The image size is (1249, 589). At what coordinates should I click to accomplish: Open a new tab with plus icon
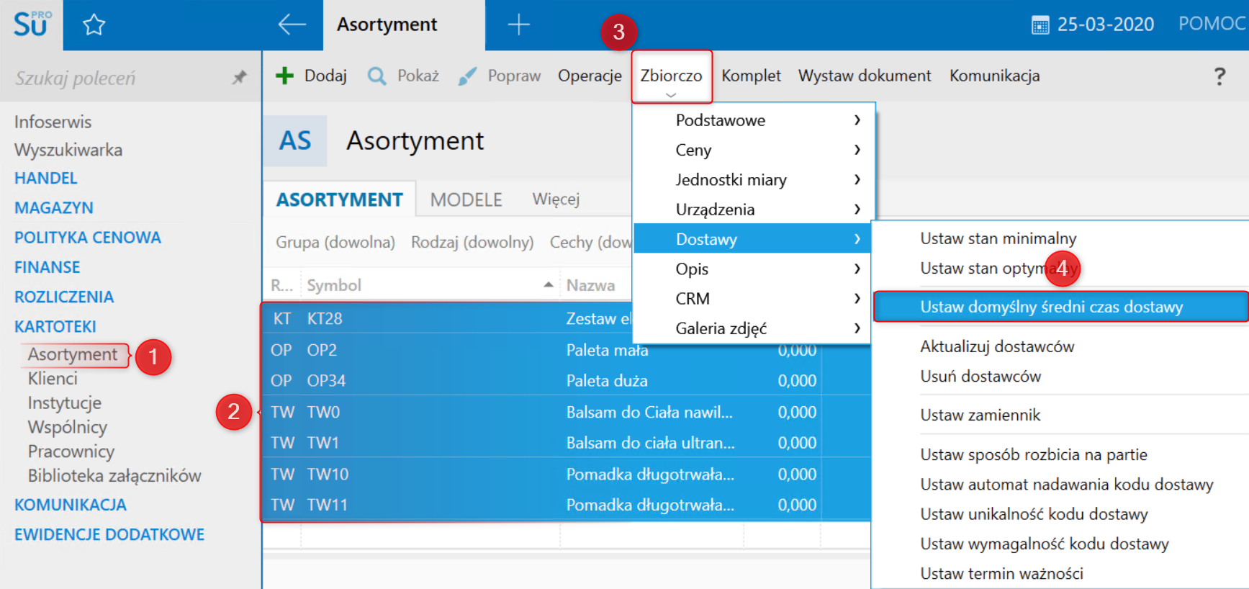518,25
